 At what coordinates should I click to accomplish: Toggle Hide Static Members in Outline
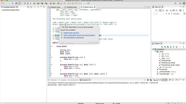pyautogui.click(x=171, y=47)
